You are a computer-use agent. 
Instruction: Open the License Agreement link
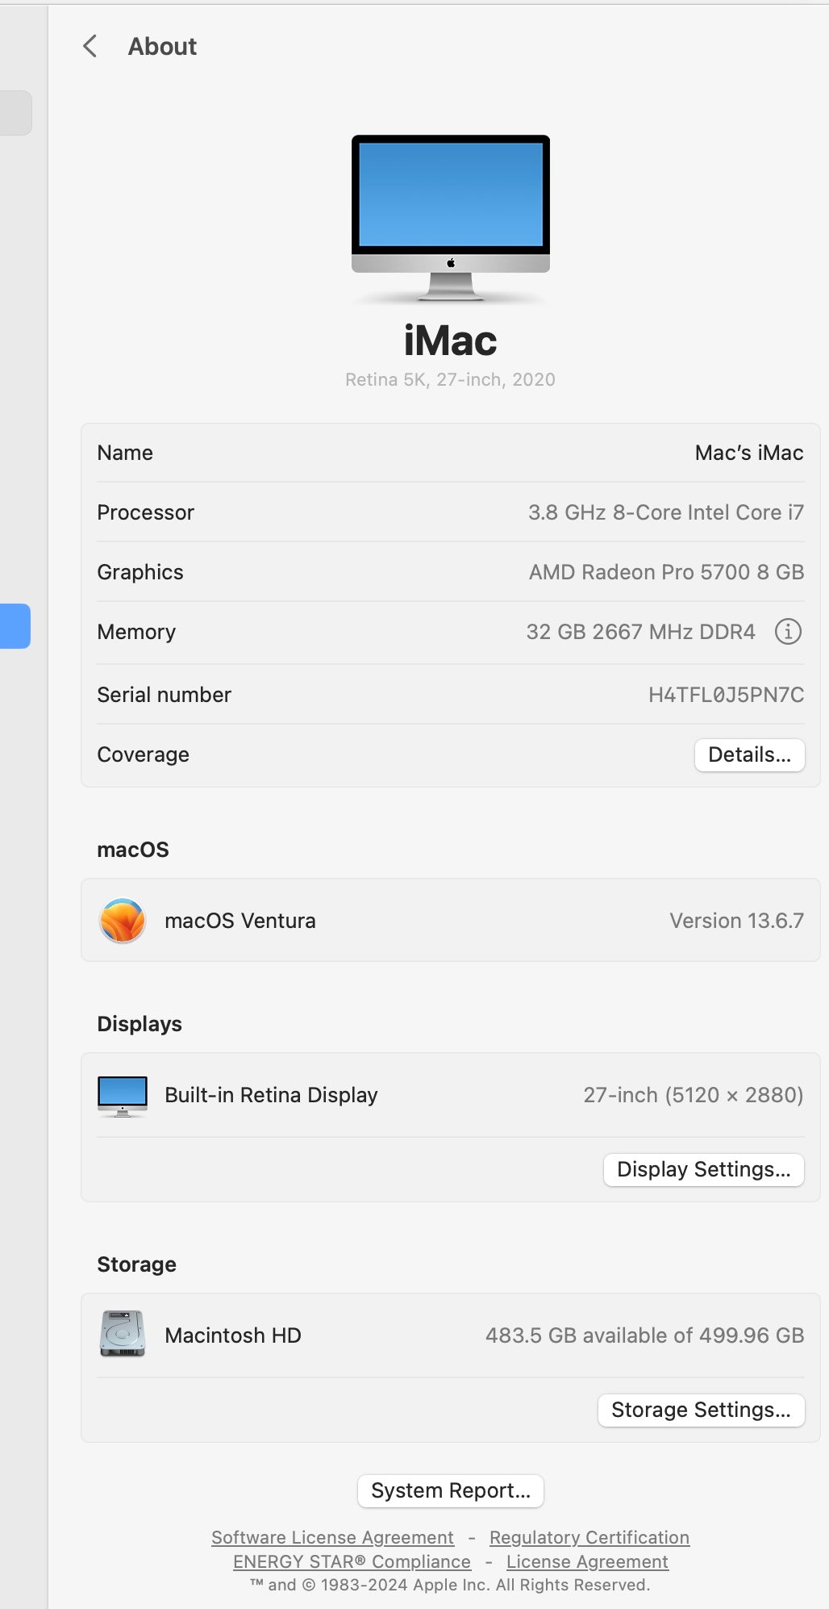587,1562
